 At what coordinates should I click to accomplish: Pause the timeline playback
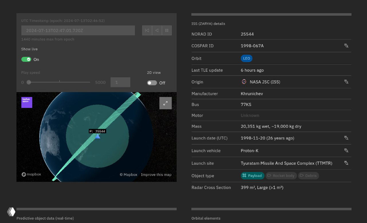167,30
